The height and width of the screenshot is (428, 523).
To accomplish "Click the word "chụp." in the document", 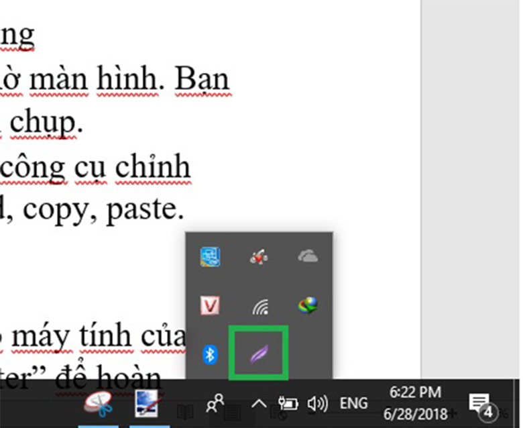I will pos(46,123).
